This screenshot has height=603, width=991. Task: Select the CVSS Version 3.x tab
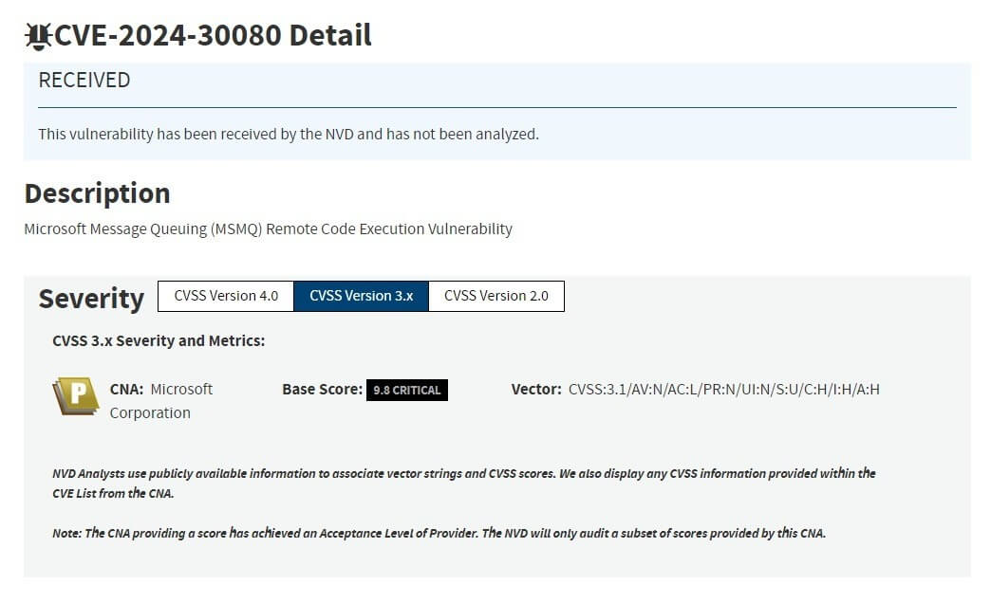[x=361, y=296]
